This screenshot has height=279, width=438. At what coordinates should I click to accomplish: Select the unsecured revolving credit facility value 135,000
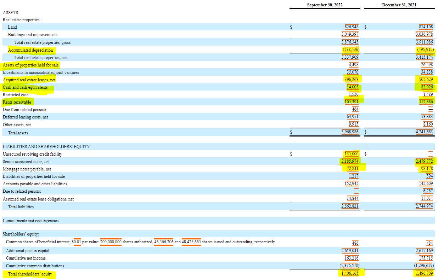351,154
